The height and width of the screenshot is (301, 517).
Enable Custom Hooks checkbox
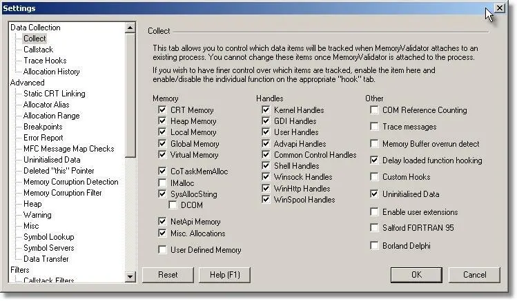click(374, 176)
